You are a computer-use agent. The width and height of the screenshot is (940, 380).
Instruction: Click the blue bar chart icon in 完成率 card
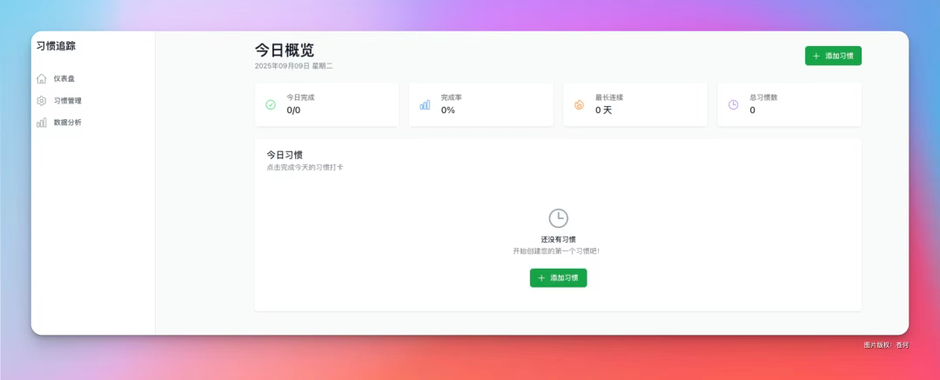[425, 104]
